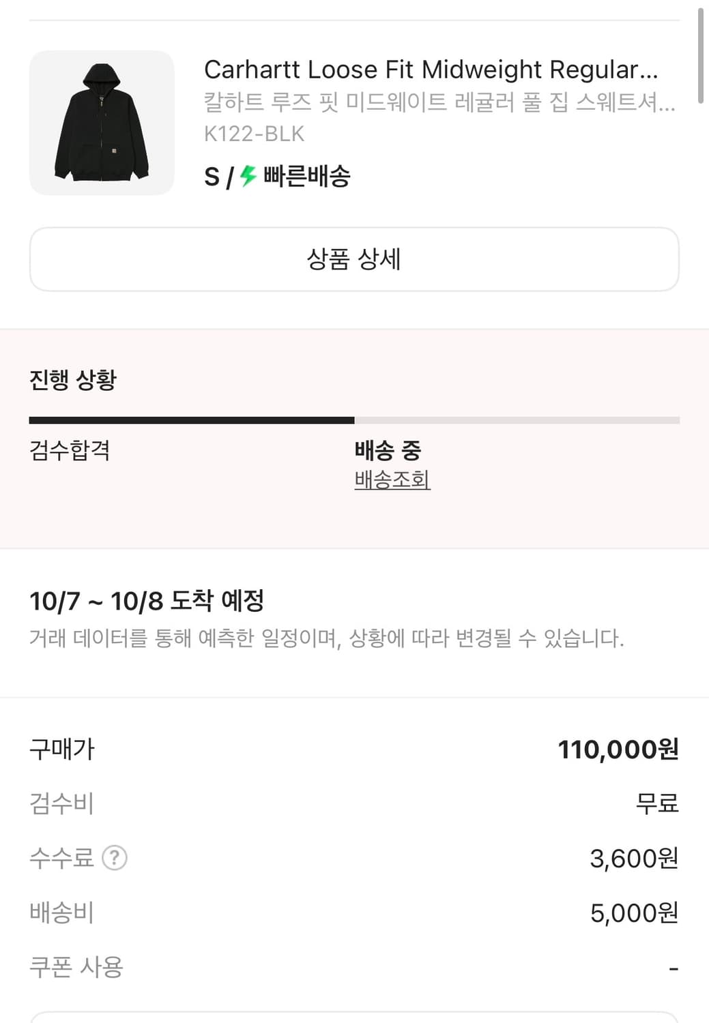
Task: Click the delivery progress bar
Action: pyautogui.click(x=354, y=420)
